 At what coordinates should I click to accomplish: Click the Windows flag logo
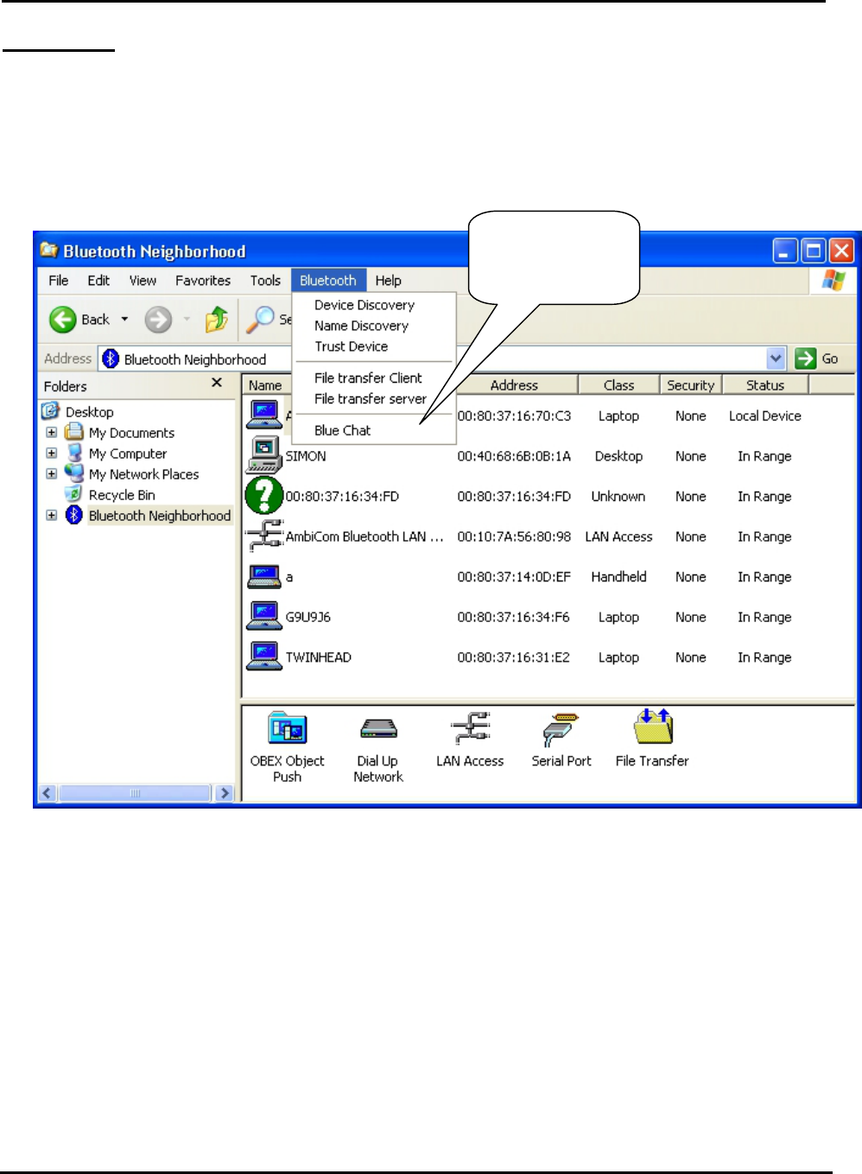coord(833,280)
